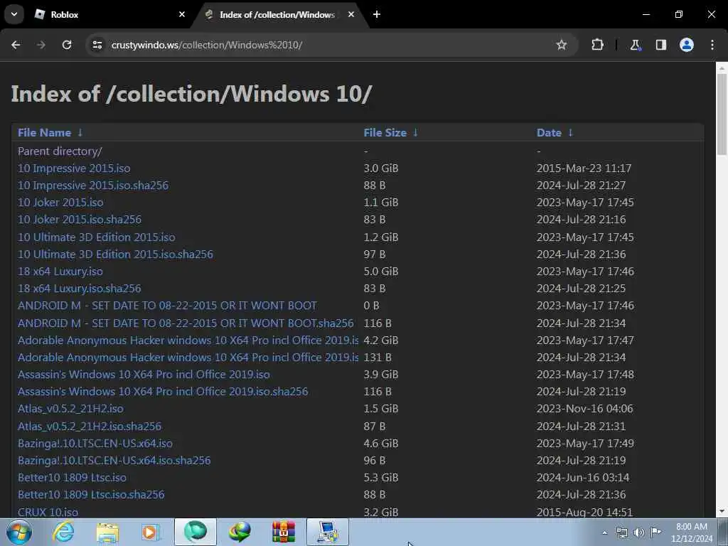Open ANDROID M WONT BOOT.sha256 link
The height and width of the screenshot is (546, 728).
tap(186, 323)
